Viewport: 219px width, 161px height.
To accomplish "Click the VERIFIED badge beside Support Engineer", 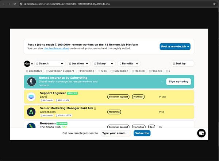I will click(72, 93).
